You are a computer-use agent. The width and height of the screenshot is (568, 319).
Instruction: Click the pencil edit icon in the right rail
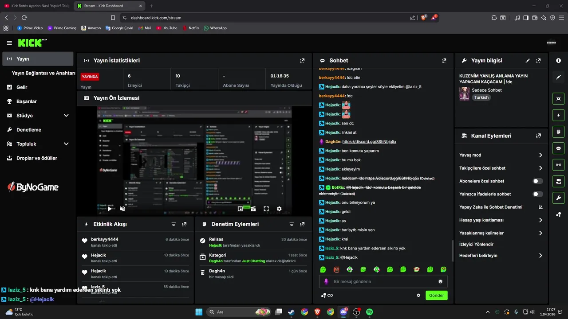tap(558, 77)
